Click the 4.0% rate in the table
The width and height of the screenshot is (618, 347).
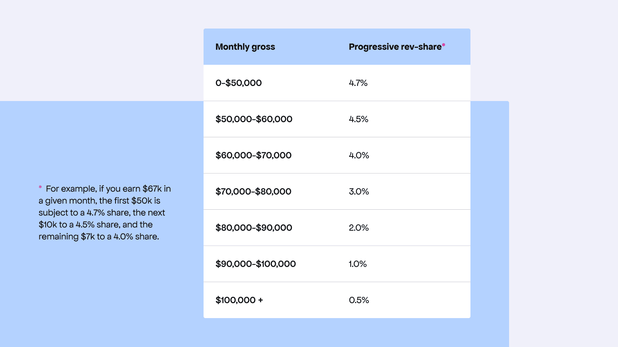pyautogui.click(x=359, y=155)
